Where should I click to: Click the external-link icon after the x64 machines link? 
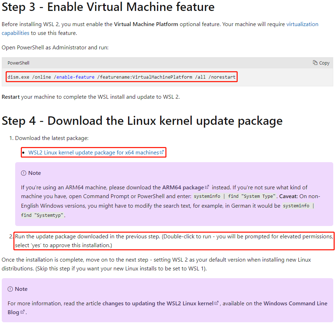(x=162, y=152)
